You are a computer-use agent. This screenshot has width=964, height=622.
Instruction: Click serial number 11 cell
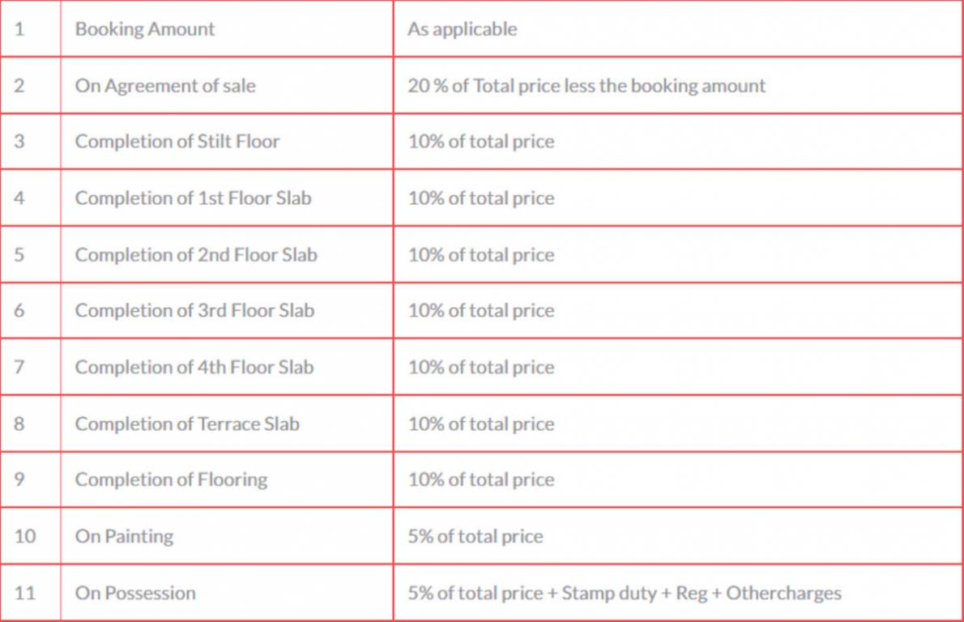pyautogui.click(x=25, y=593)
